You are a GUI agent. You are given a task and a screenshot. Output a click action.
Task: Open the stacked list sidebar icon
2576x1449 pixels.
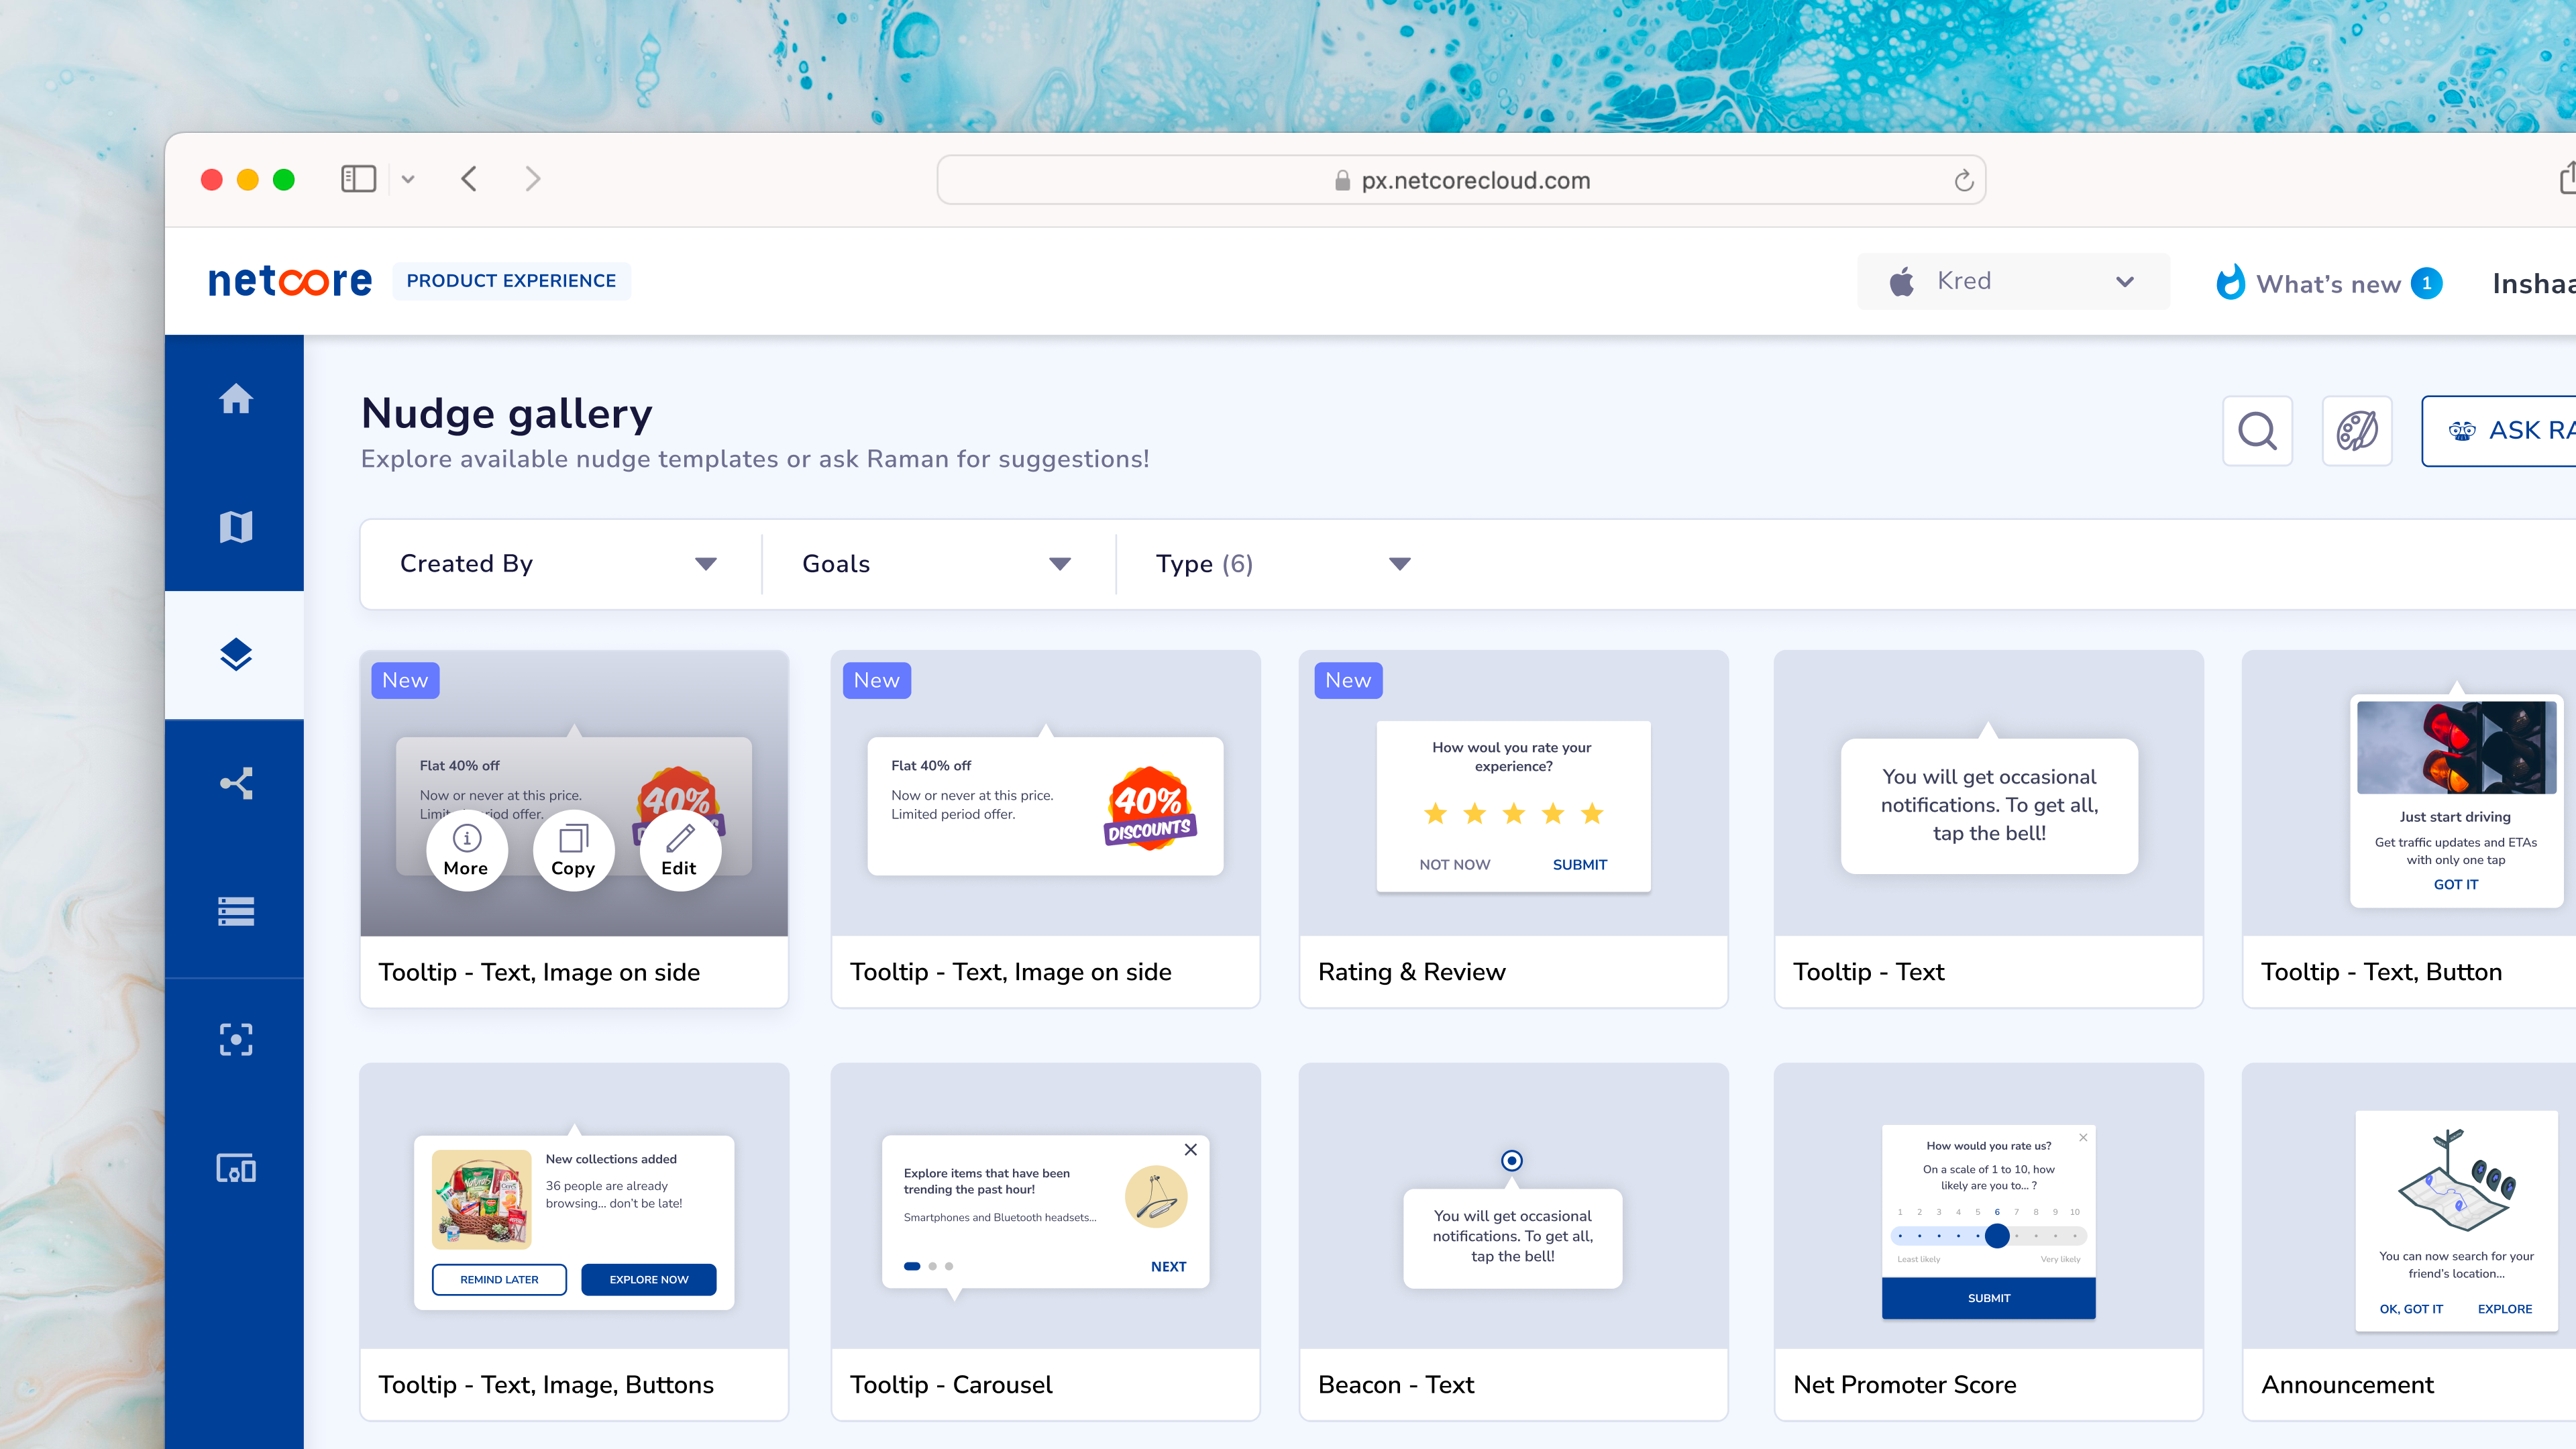click(236, 911)
